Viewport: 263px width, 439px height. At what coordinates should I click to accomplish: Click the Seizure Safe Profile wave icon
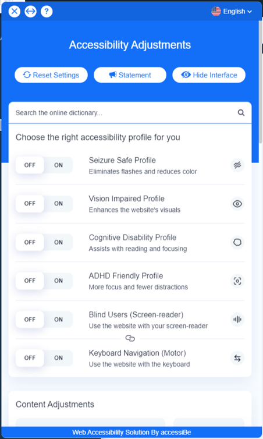point(237,165)
